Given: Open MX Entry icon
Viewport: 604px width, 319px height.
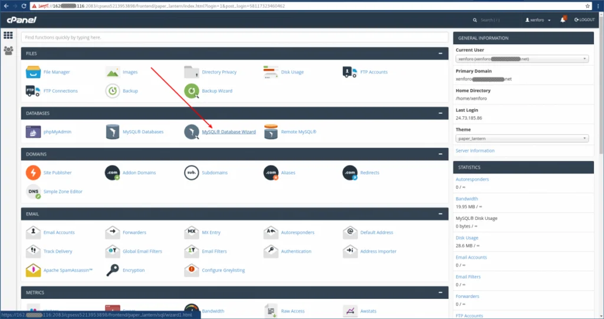Looking at the screenshot, I should [x=192, y=232].
